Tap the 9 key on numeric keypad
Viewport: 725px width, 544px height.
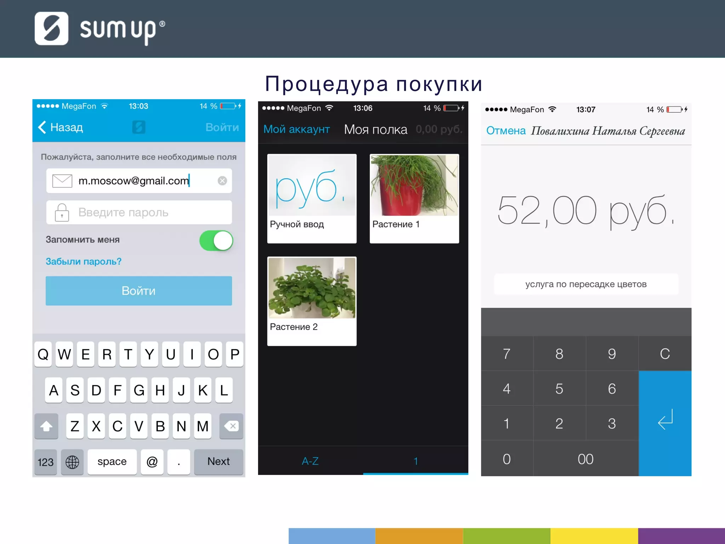pyautogui.click(x=612, y=353)
